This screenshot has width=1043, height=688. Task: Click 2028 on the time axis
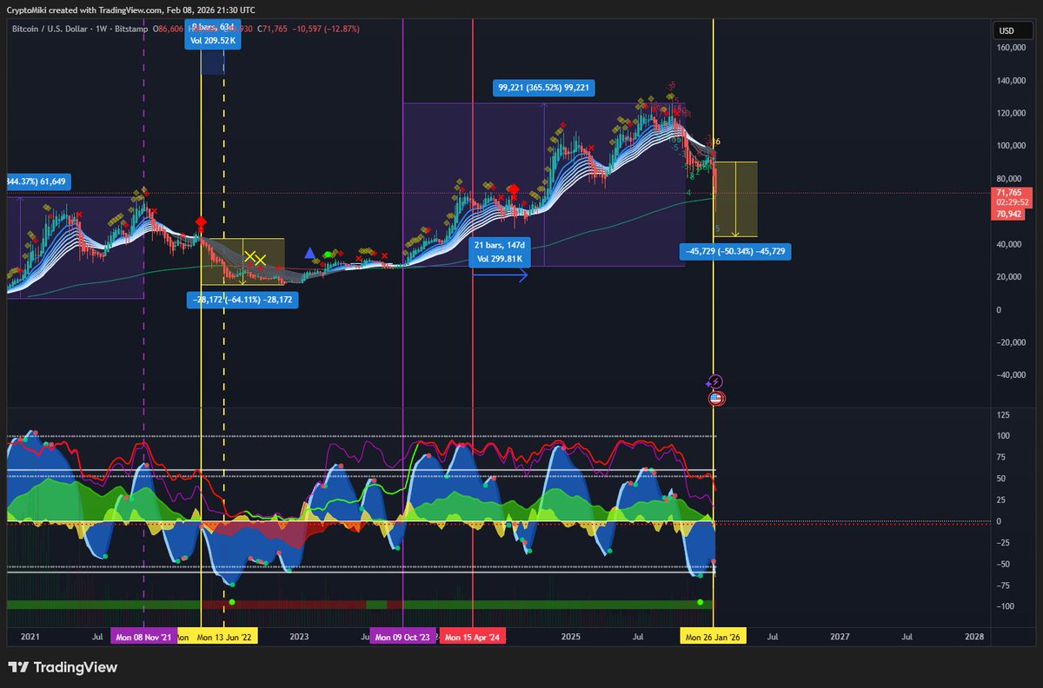tap(975, 637)
